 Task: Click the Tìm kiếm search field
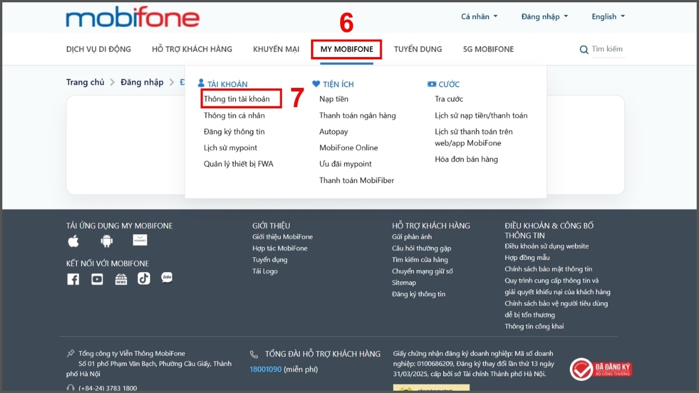pyautogui.click(x=608, y=49)
